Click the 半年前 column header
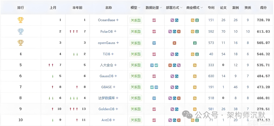The height and width of the screenshot is (126, 274). pyautogui.click(x=77, y=8)
